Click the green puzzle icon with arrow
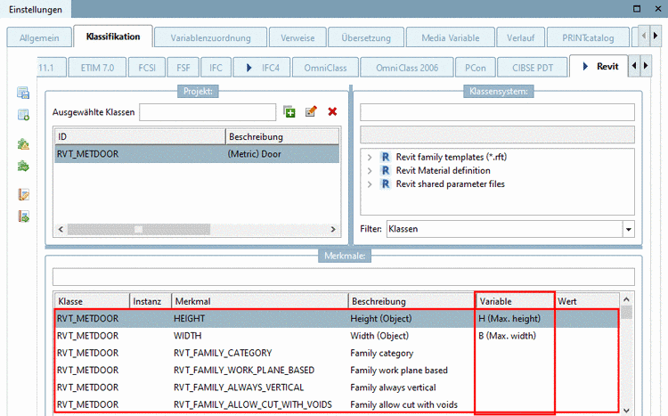The image size is (668, 416). pos(23,166)
